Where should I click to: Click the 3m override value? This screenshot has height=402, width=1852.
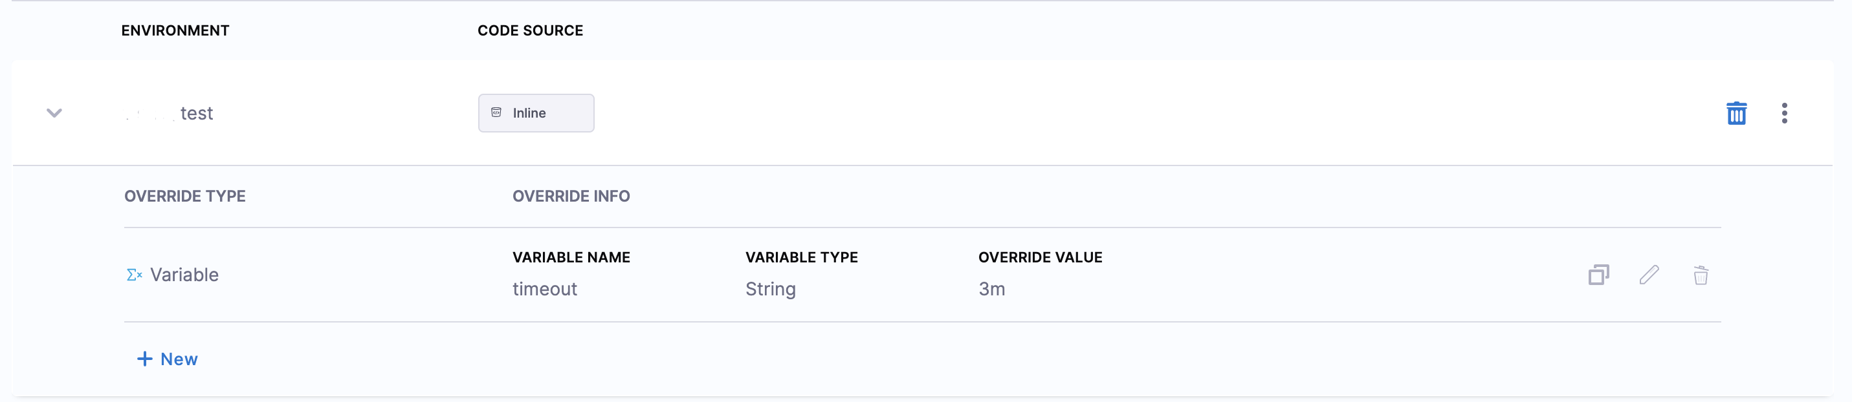991,289
